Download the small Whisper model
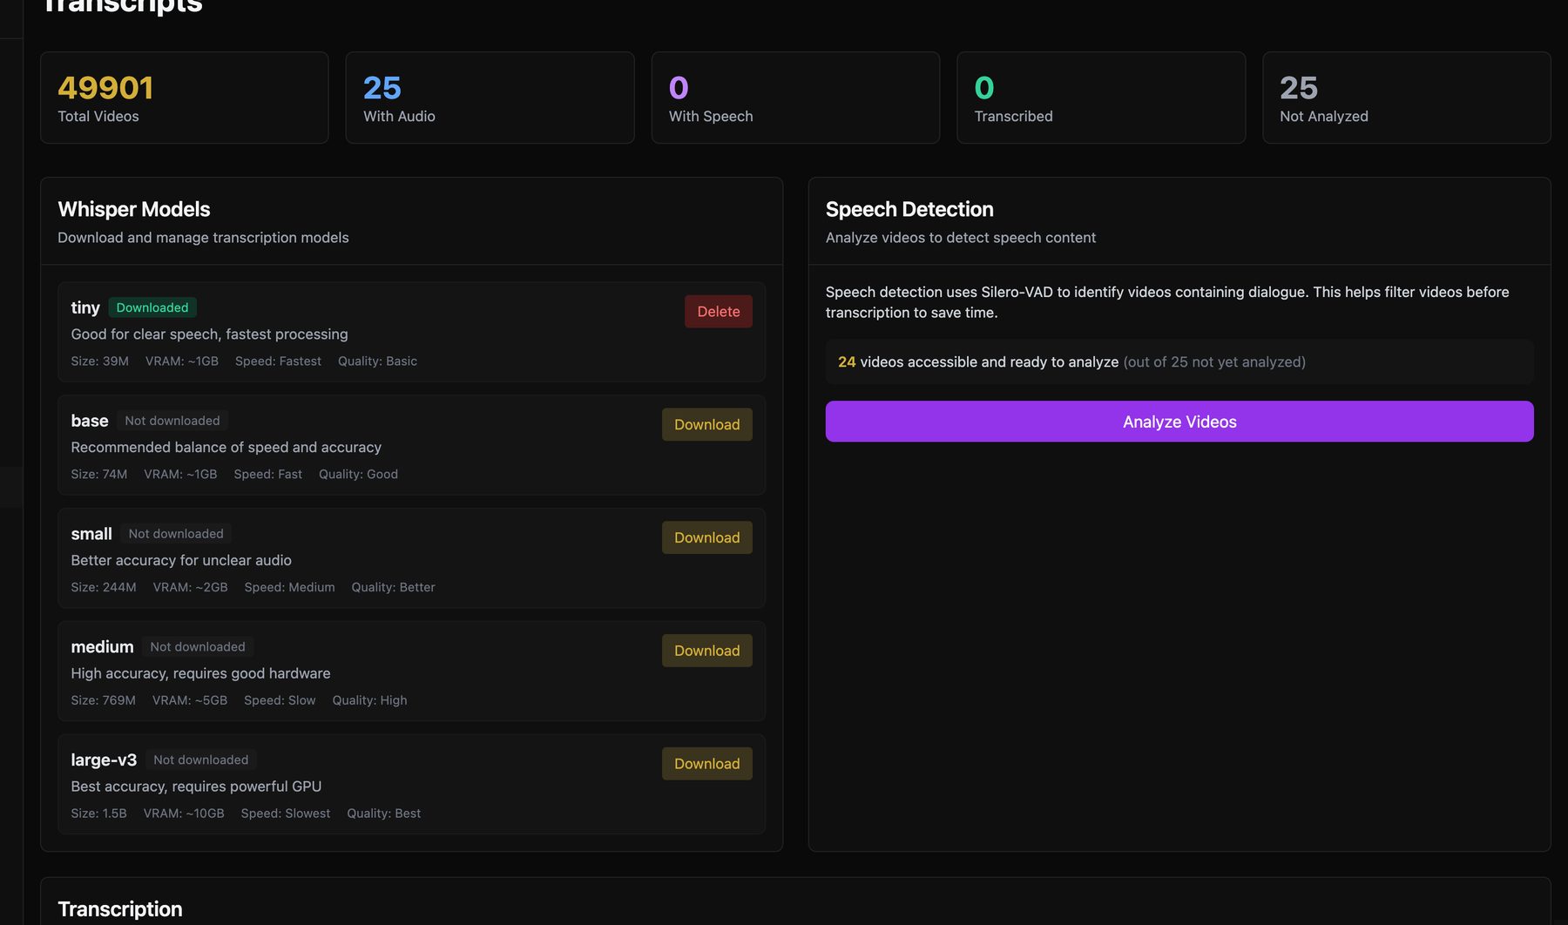This screenshot has height=925, width=1568. tap(706, 538)
